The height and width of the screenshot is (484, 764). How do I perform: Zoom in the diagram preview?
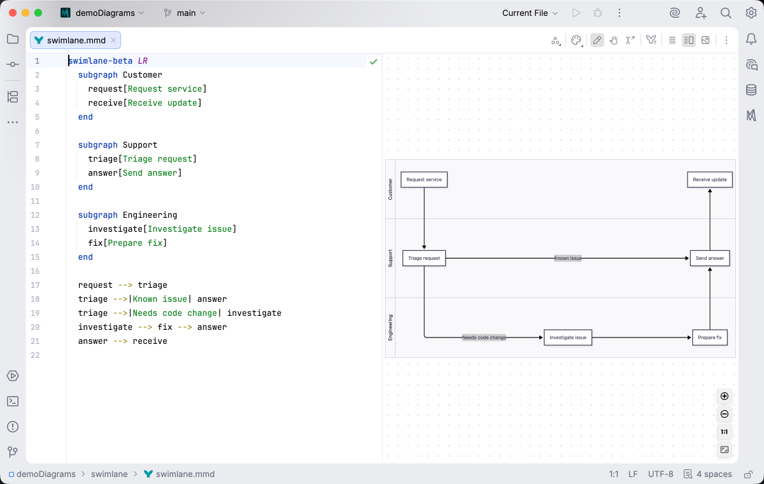pyautogui.click(x=725, y=396)
